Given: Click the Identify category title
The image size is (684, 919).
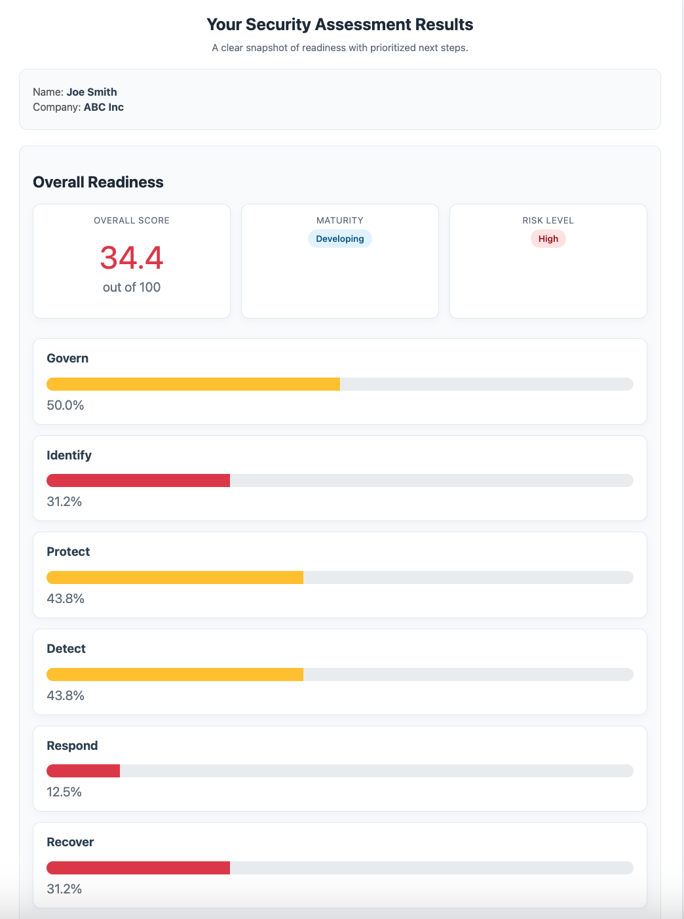Looking at the screenshot, I should tap(69, 456).
